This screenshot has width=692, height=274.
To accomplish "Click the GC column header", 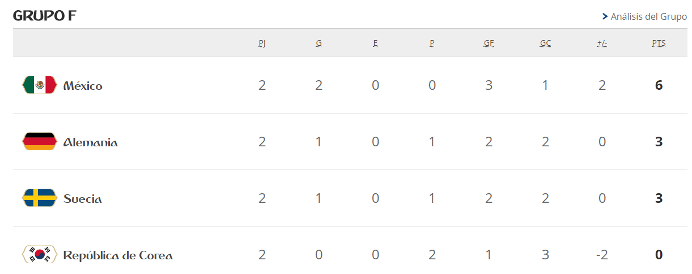I will point(545,44).
